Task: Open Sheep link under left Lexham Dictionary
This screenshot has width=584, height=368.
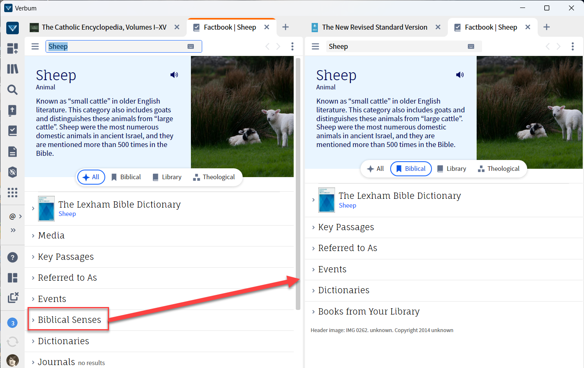Action: [67, 214]
